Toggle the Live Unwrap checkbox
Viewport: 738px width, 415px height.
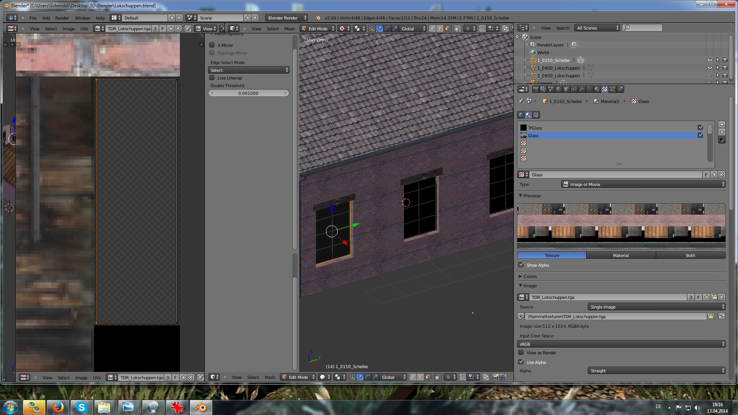212,78
